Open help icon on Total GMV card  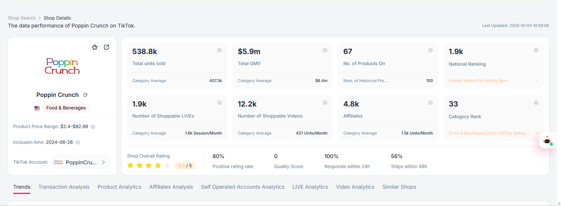(x=325, y=50)
